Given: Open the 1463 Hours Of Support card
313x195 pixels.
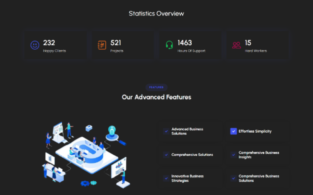Looking at the screenshot, I should click(x=190, y=45).
